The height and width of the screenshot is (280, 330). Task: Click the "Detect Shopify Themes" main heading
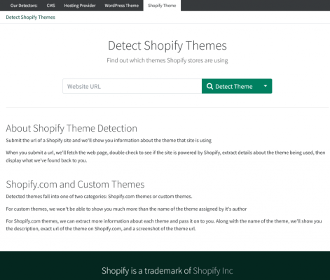167,45
